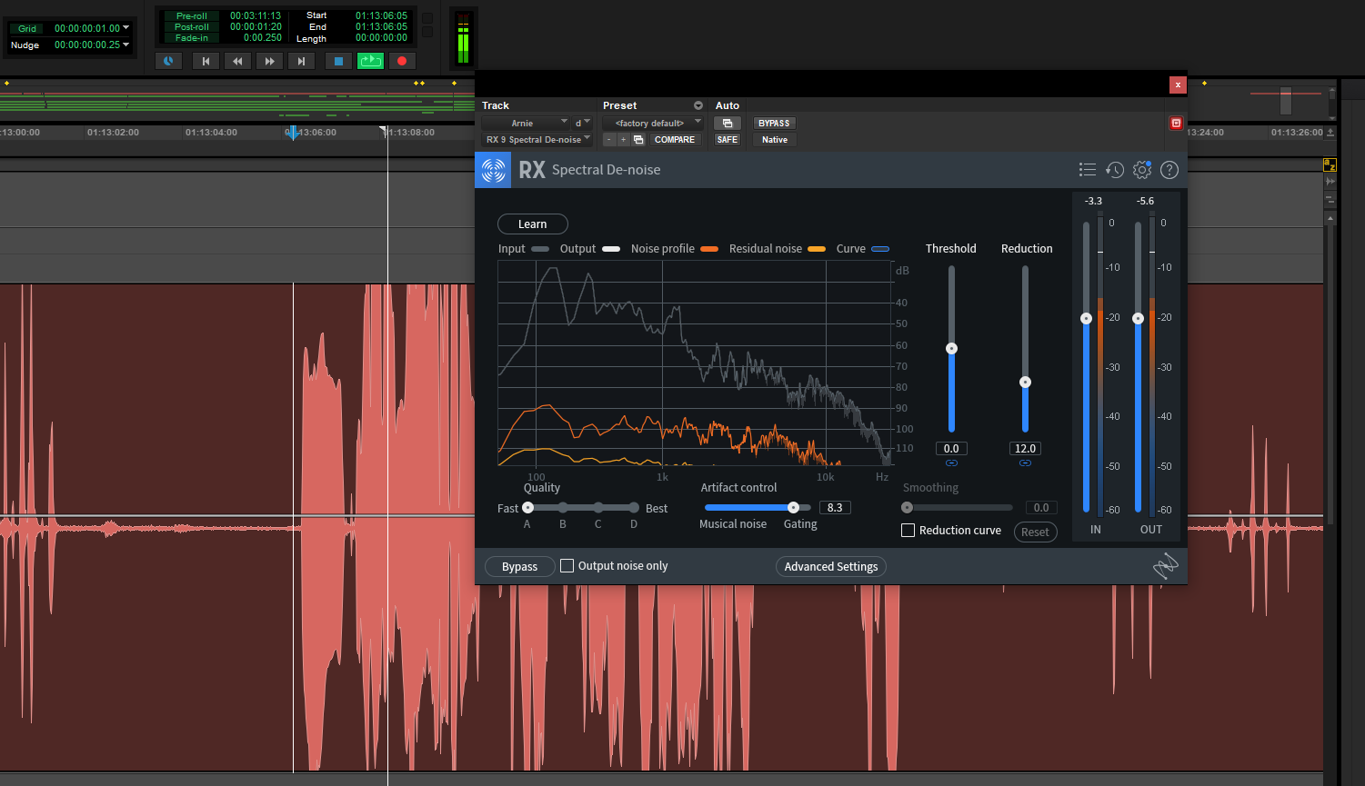The height and width of the screenshot is (786, 1365).
Task: Click the header BYPASS button
Action: (x=774, y=123)
